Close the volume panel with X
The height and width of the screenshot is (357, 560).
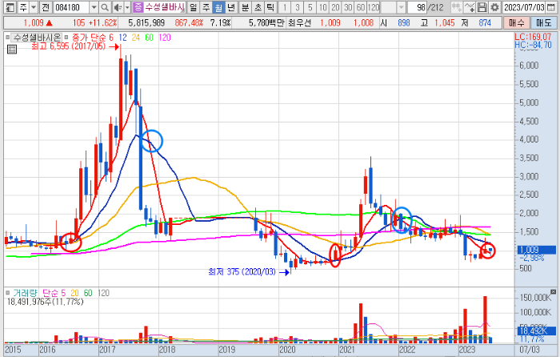554,291
